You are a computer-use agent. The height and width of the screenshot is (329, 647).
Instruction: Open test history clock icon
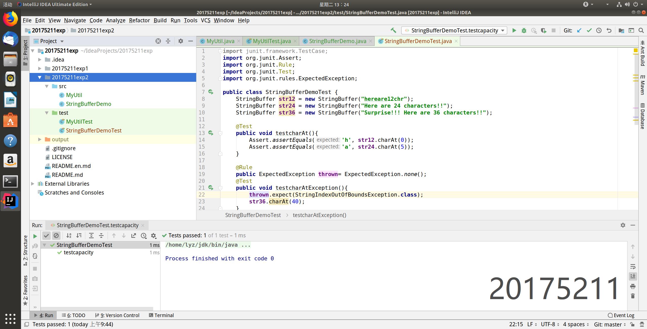(x=144, y=236)
